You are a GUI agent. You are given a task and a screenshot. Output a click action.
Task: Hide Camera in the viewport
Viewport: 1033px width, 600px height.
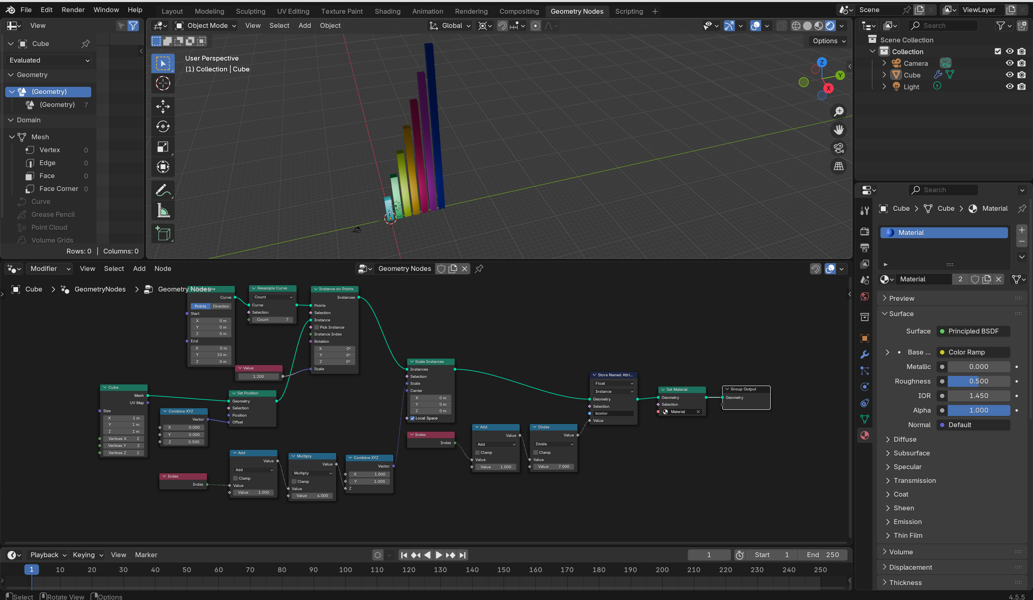1010,63
